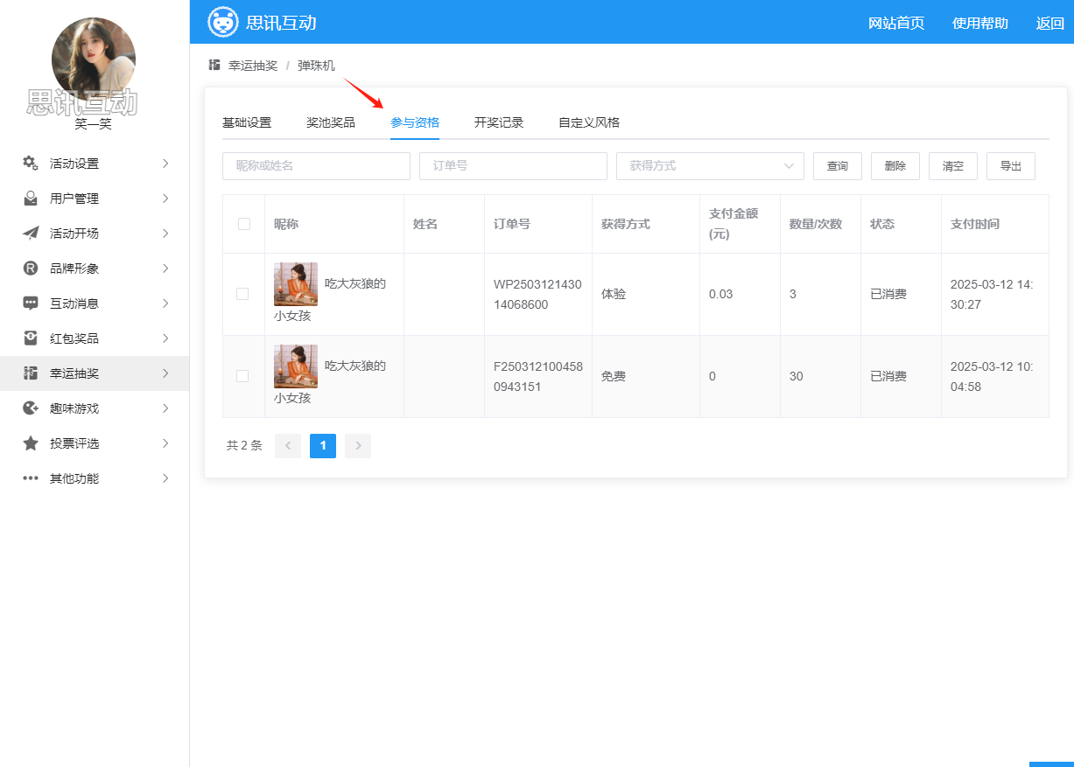
Task: Tick the select-all checkbox in table header
Action: (x=244, y=224)
